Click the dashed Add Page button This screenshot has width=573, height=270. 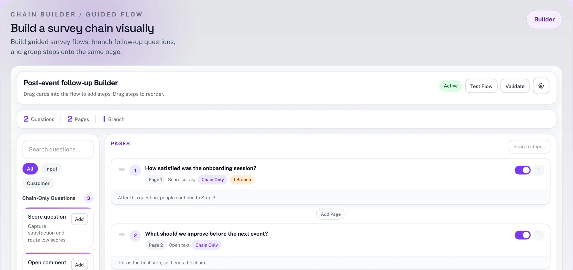click(331, 214)
